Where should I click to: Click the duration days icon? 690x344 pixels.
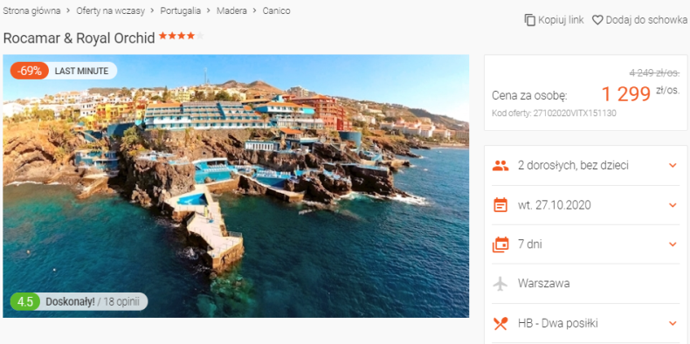tap(500, 244)
